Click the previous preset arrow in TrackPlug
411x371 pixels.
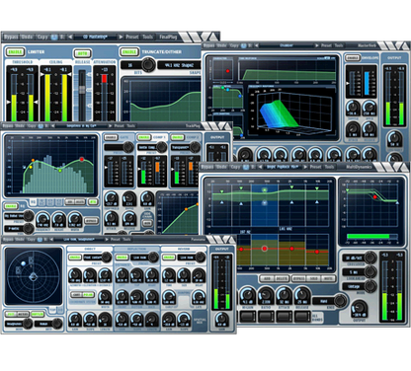pos(52,125)
